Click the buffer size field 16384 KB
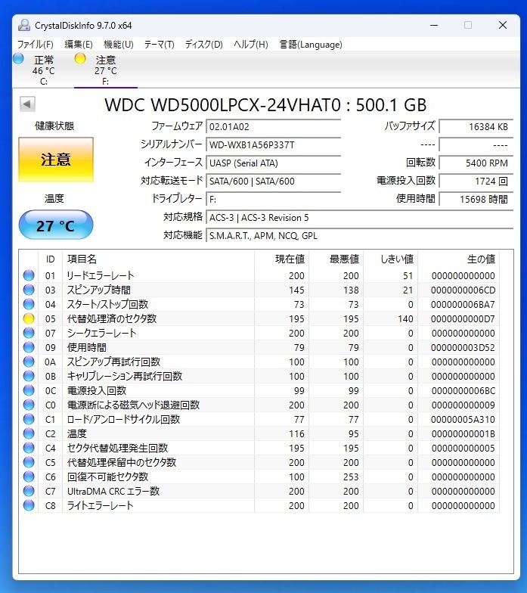The height and width of the screenshot is (593, 527). 476,127
